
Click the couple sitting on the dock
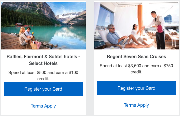(25, 36)
